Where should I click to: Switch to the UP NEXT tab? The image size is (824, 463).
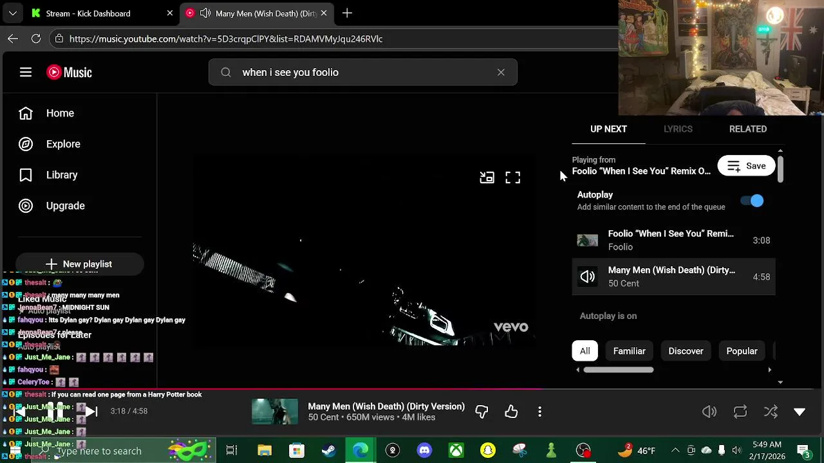(x=608, y=129)
